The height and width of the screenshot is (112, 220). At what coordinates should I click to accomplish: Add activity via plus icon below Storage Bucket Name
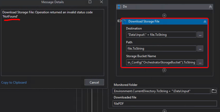pos(164,70)
